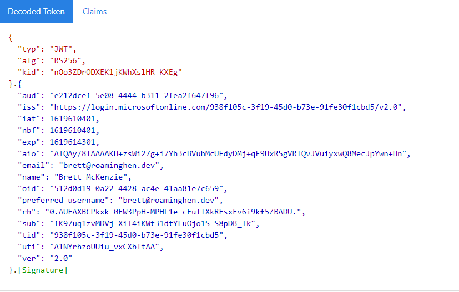The height and width of the screenshot is (292, 459).
Task: Click the rh value starting 0.AUEAXBCPkxk
Action: tap(173, 212)
